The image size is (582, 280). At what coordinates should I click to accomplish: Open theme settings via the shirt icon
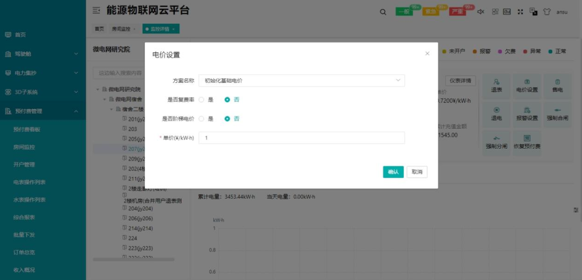547,11
